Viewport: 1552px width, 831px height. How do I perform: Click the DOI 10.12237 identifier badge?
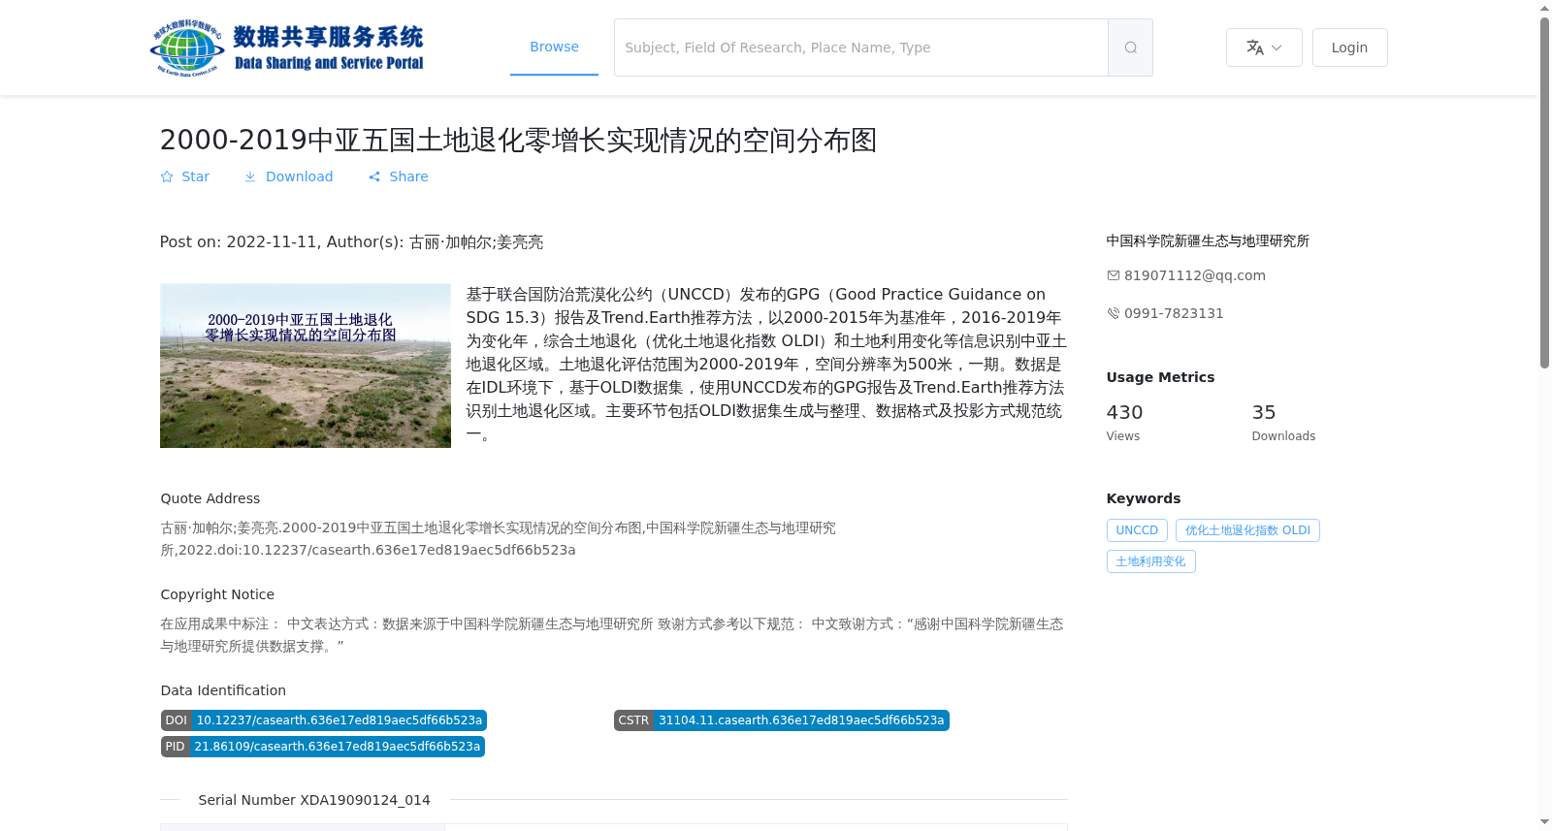324,720
